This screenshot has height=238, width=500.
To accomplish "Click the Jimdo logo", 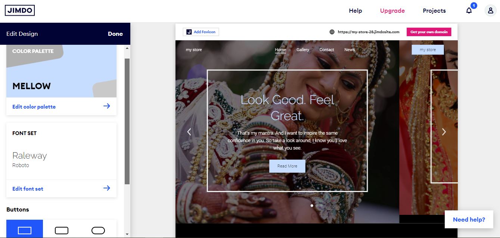I will click(x=20, y=10).
